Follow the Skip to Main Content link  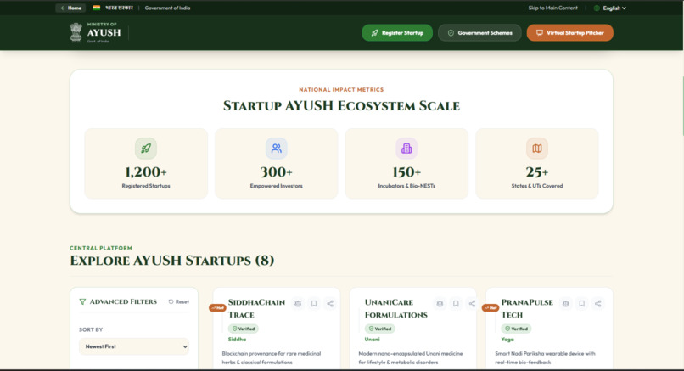point(552,8)
